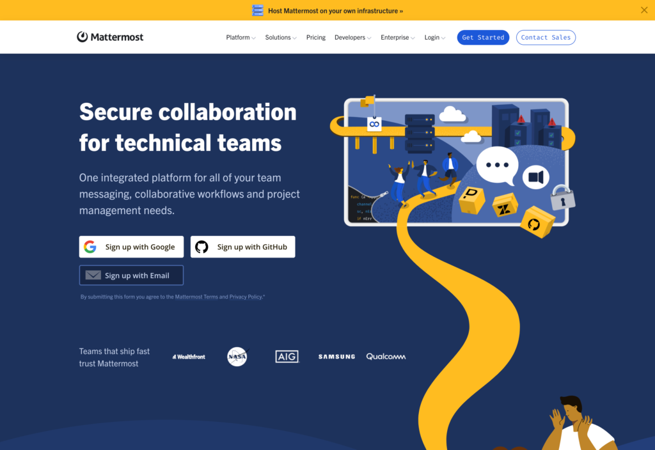Open the Mattermost Terms link
Image resolution: width=655 pixels, height=450 pixels.
click(x=196, y=297)
